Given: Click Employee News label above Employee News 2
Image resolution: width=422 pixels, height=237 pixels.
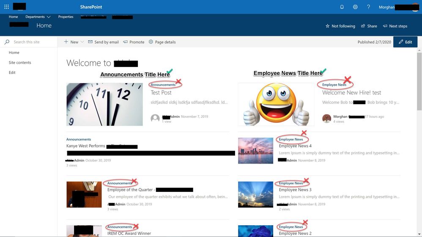Looking at the screenshot, I should [291, 227].
